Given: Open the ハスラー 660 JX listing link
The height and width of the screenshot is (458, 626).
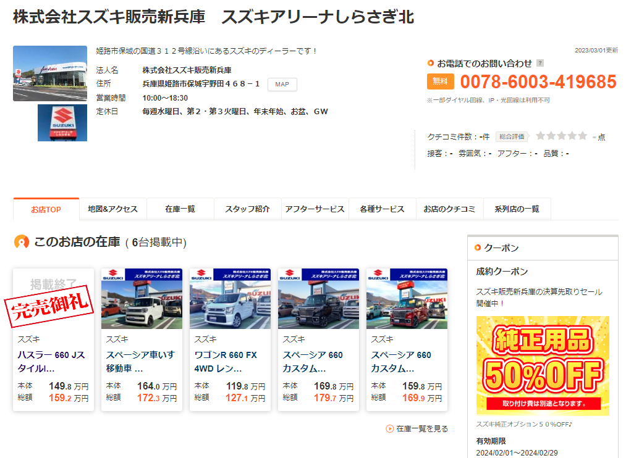Looking at the screenshot, I should click(51, 362).
